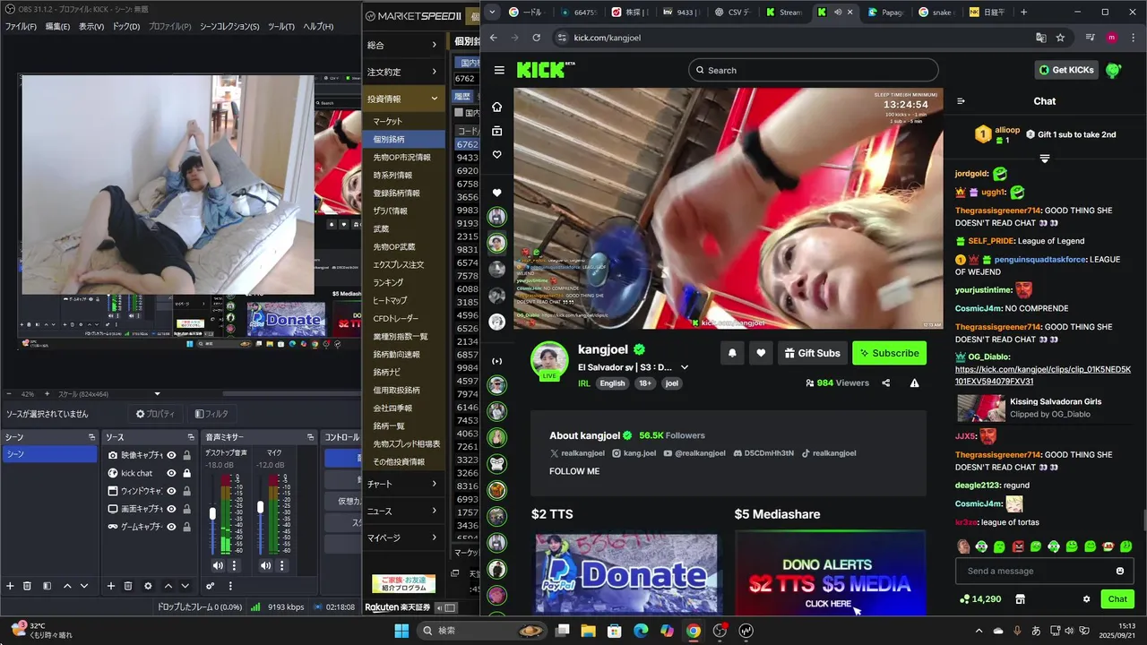Reload the Kick page in Chrome

click(x=536, y=38)
